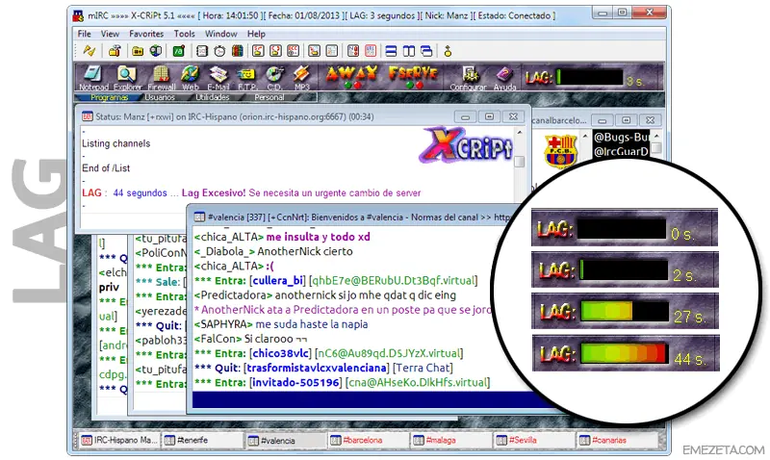Switch to the Usuarios tab

(160, 97)
